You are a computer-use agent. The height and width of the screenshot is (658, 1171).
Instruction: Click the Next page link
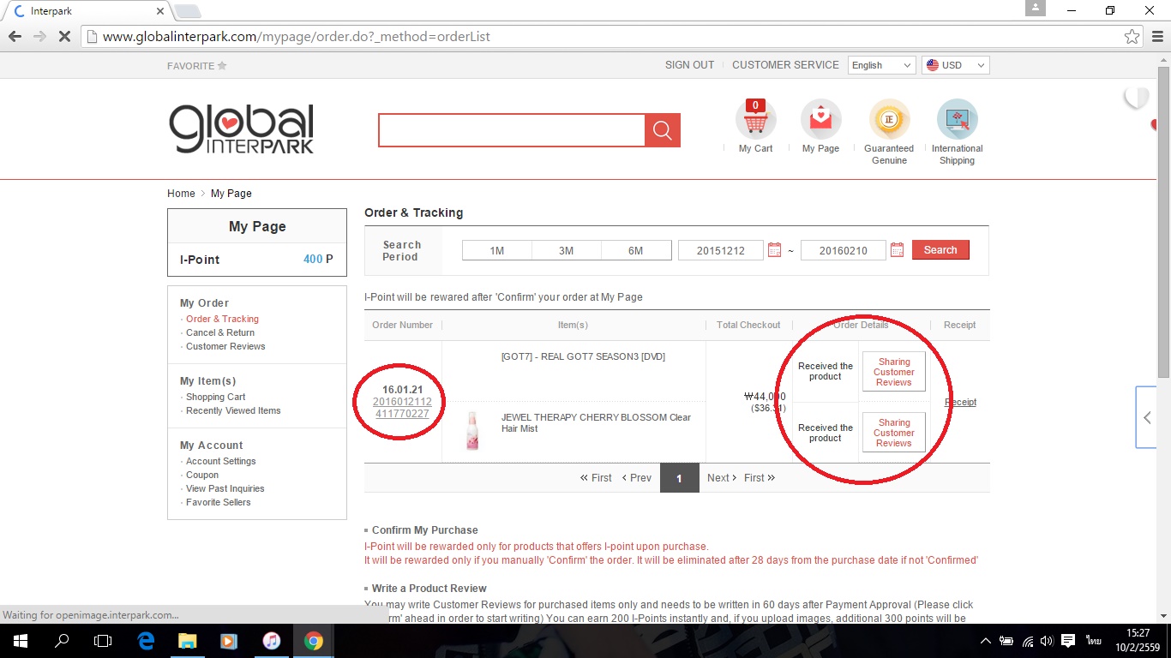tap(722, 478)
